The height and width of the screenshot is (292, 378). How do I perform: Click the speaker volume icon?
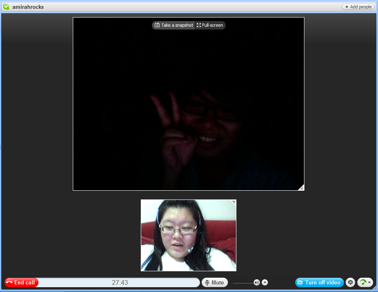[x=256, y=282]
